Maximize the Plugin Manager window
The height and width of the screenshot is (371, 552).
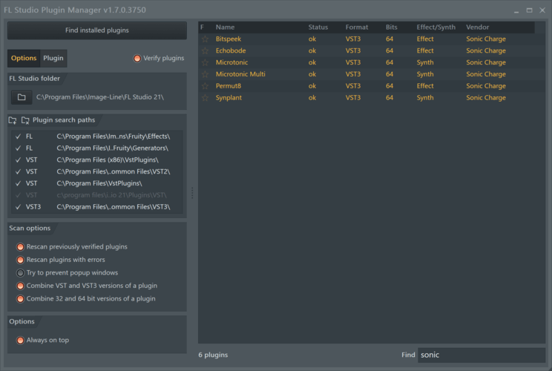pos(529,10)
